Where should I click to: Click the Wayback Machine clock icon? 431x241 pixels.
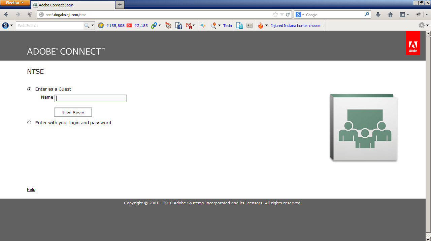click(168, 26)
